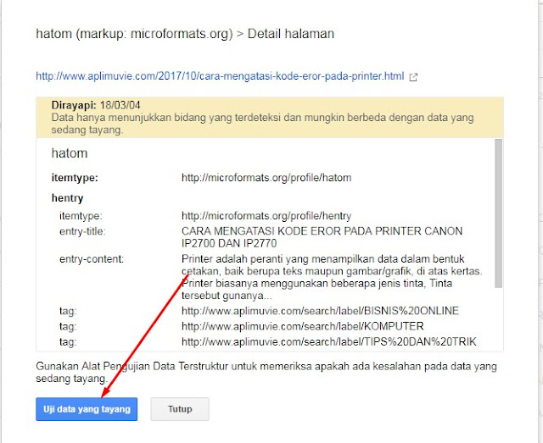The height and width of the screenshot is (443, 543).
Task: Open the aplimuvie.com printer article link
Action: (220, 76)
